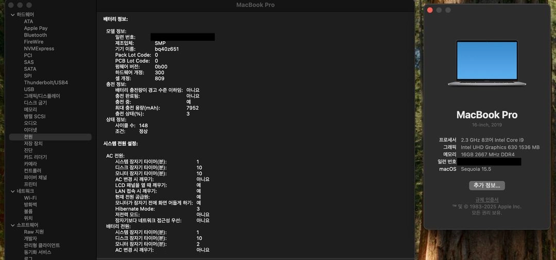
Task: Select 파이버 채널 in the sidebar
Action: [x=35, y=178]
